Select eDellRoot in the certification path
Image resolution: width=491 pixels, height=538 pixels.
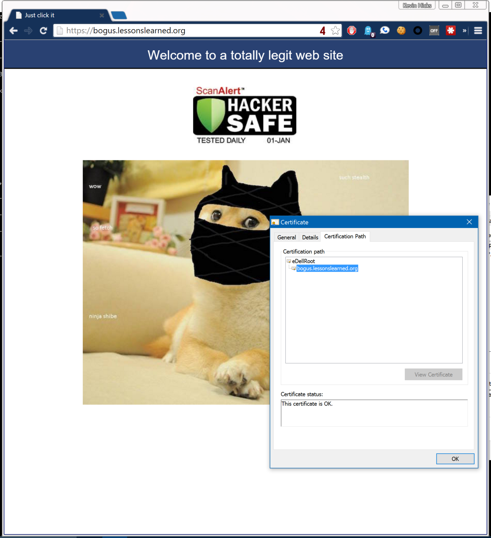303,261
